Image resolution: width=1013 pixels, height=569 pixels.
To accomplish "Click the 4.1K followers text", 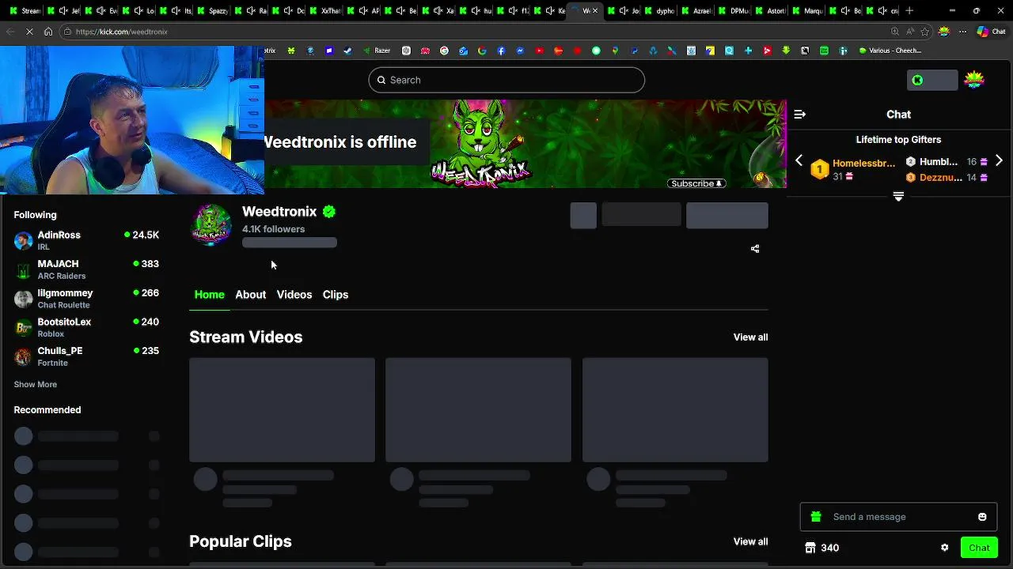I will [273, 229].
